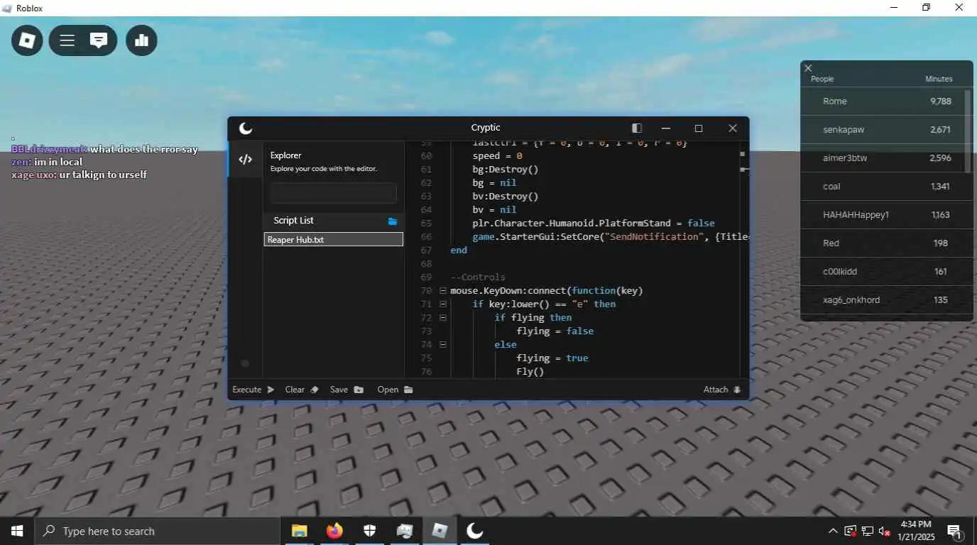
Task: Toggle the Roblox chat window icon
Action: (x=99, y=40)
